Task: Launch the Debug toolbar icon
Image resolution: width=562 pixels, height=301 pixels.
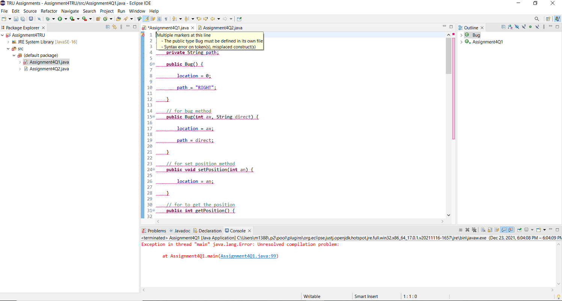Action: point(48,19)
